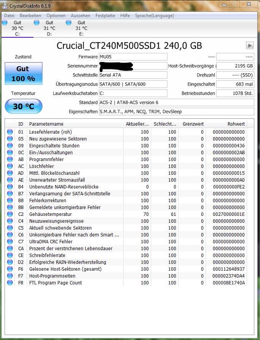Click status orb of Gemeldete unkorrigierbare Fehler
The width and height of the screenshot is (260, 340).
pos(10,207)
